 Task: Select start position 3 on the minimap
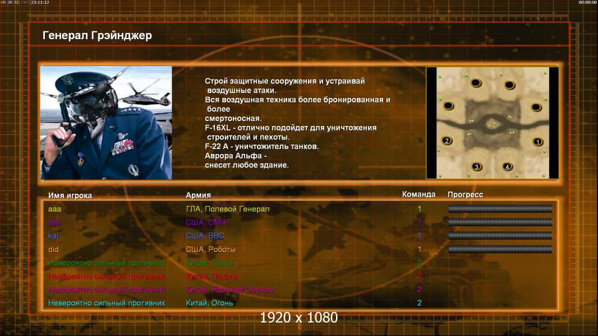pos(476,166)
